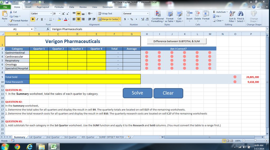Screen dimensions: 270x150
Task: Expand the formula bar
Action: (267, 29)
